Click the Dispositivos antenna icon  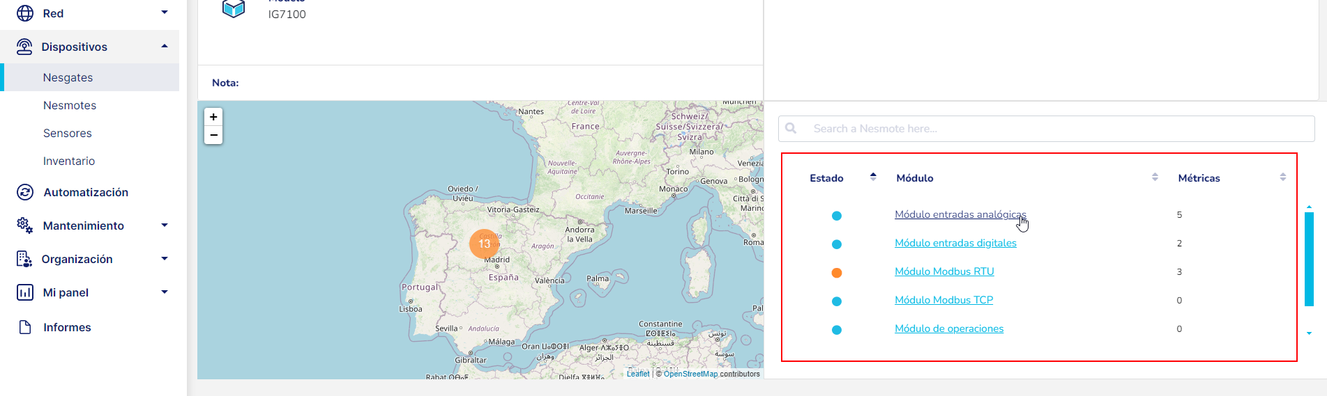coord(24,47)
